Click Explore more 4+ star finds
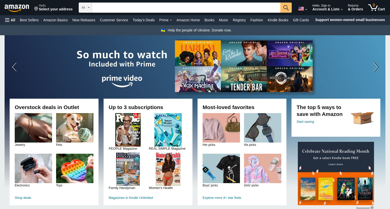390x209 pixels. (222, 198)
